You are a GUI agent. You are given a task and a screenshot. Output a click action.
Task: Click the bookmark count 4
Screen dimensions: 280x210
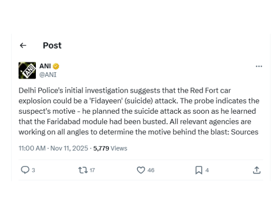click(207, 170)
